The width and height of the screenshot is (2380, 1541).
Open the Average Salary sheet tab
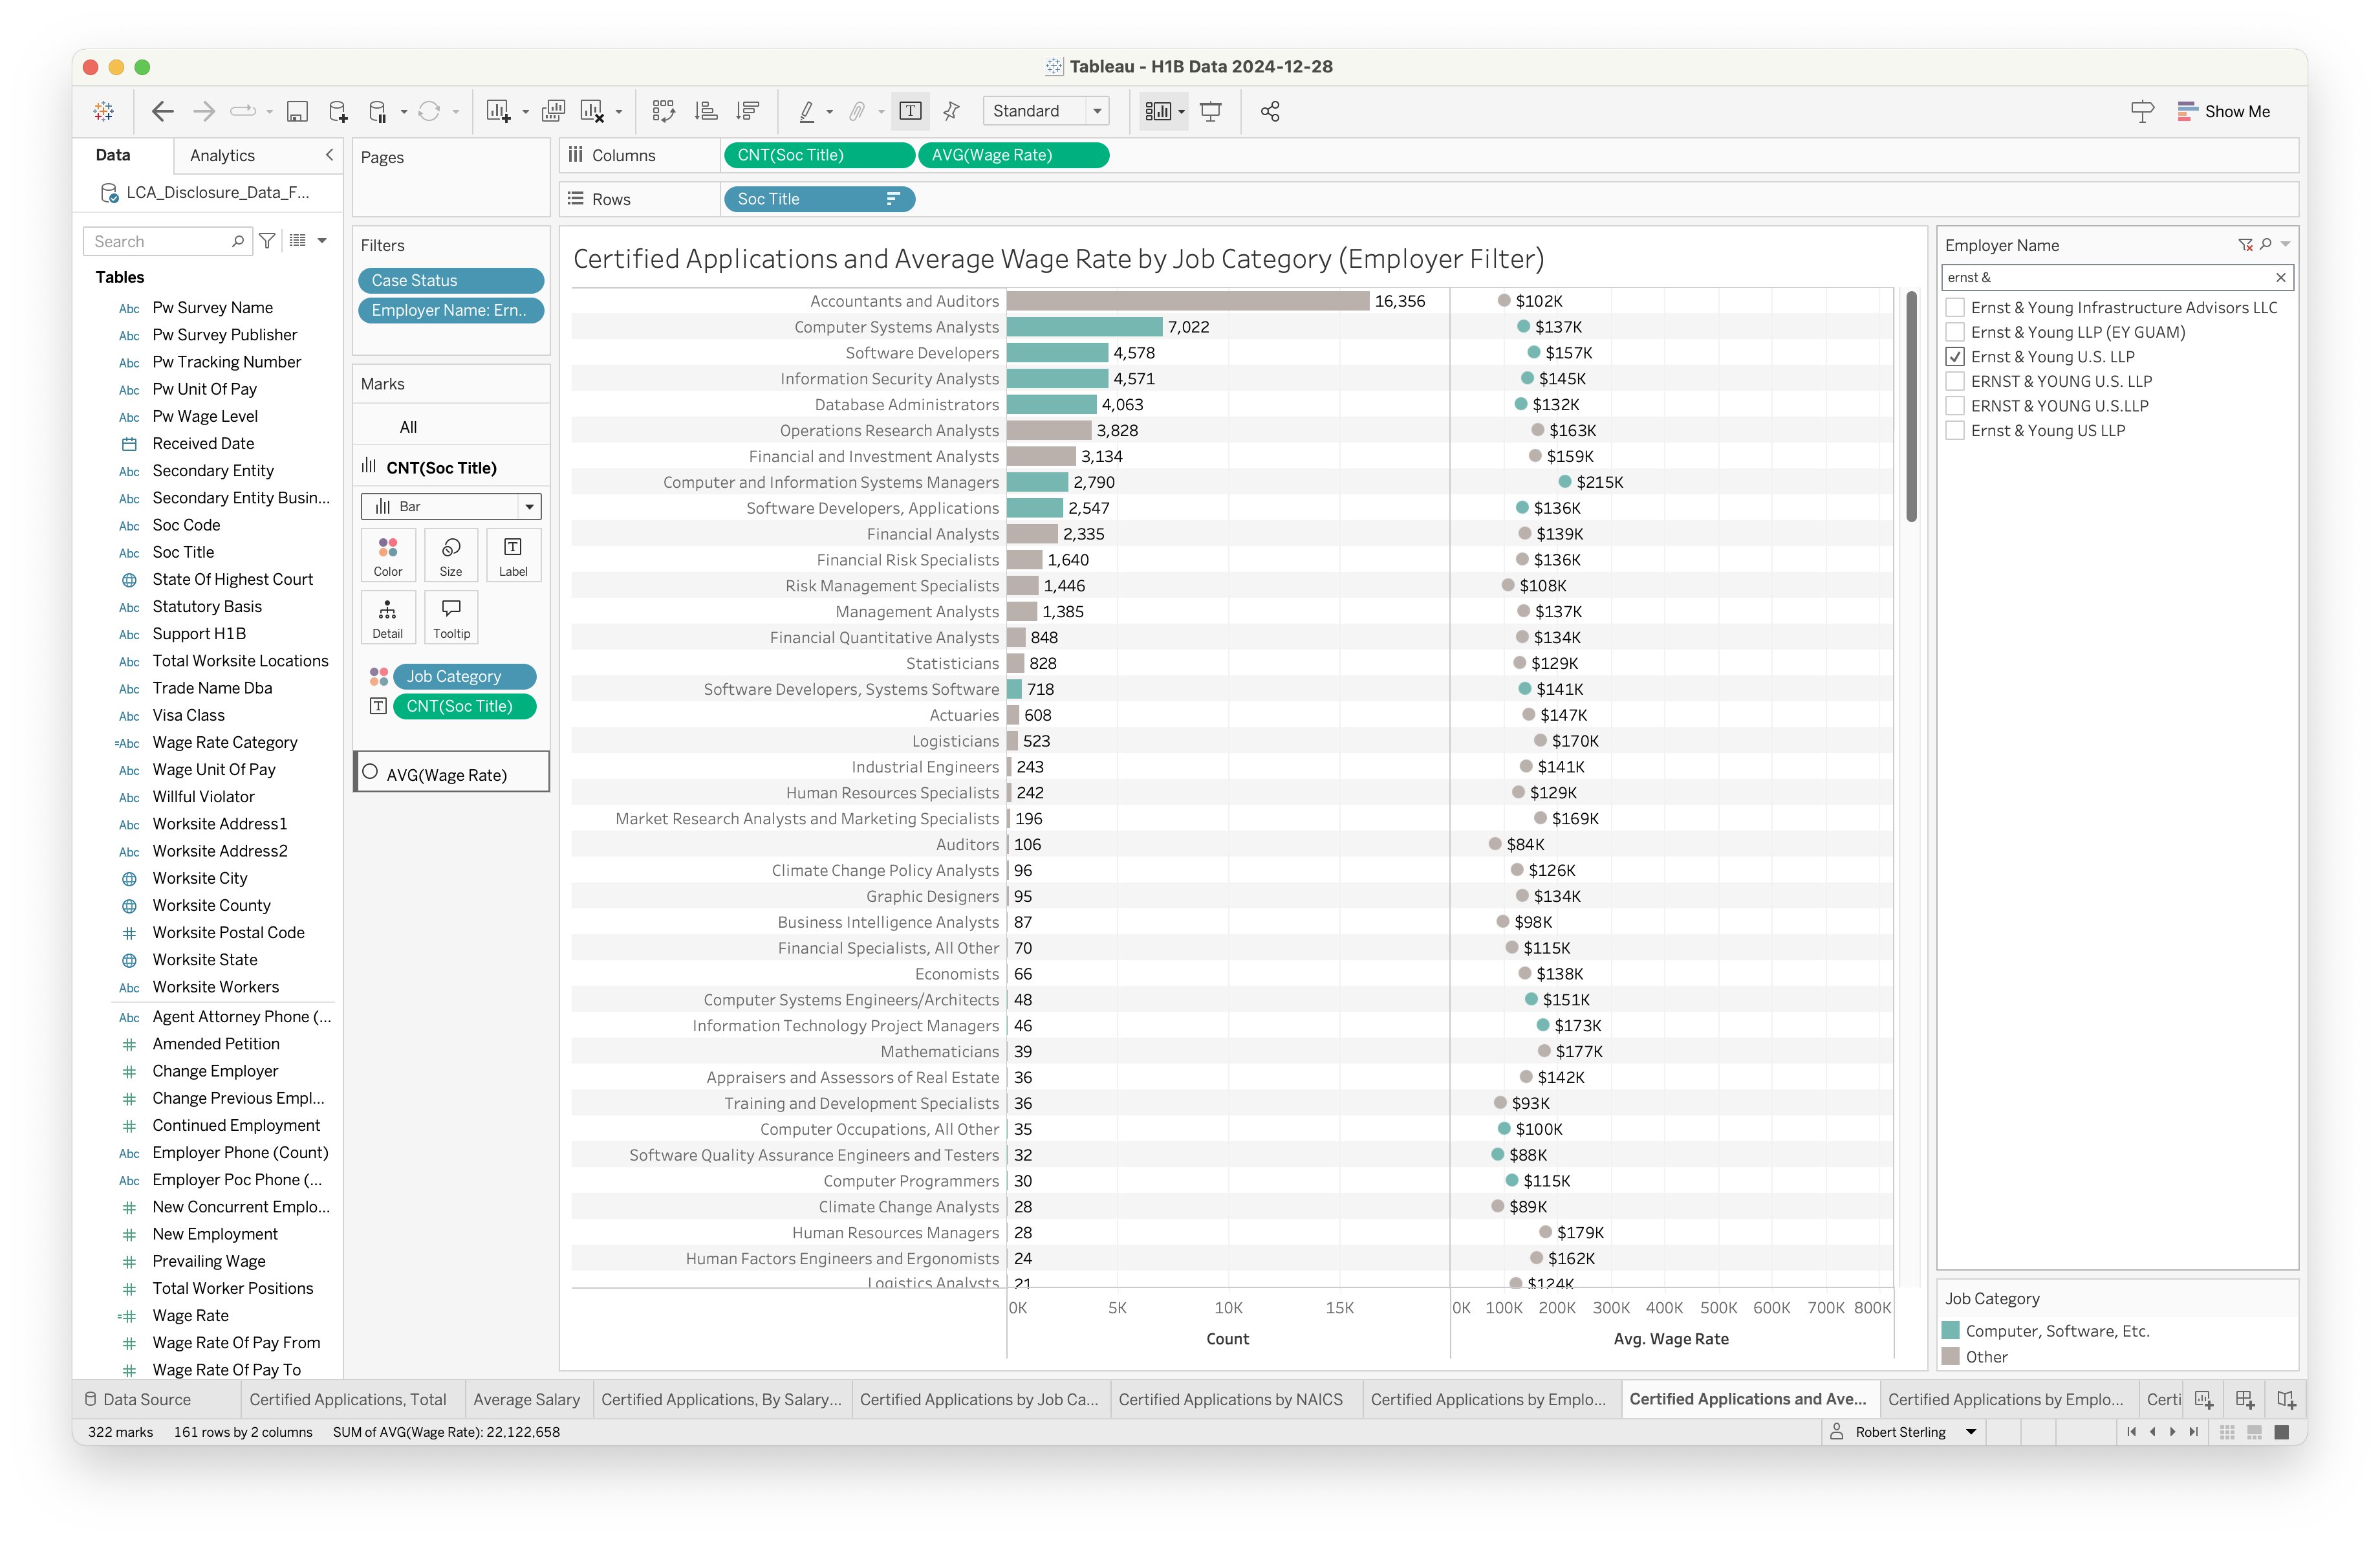(526, 1399)
